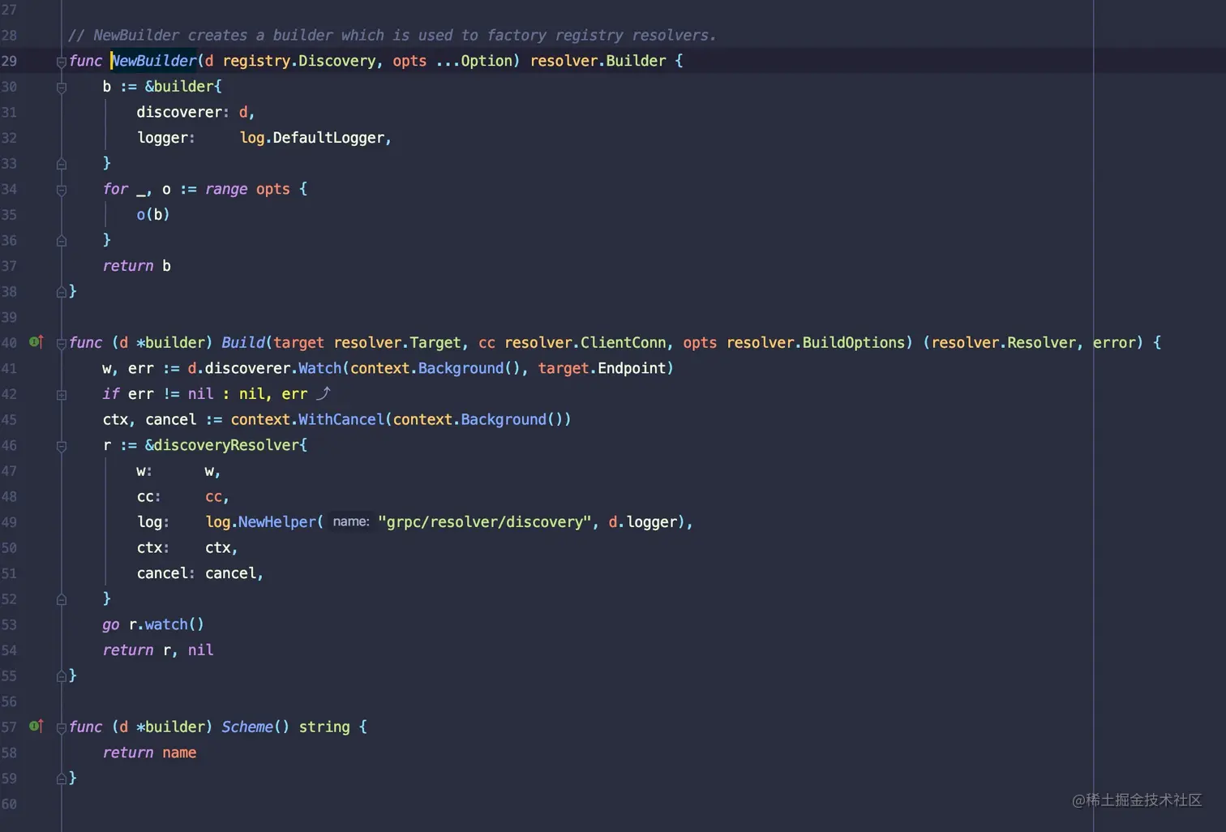Click fold end marker at line 55
The height and width of the screenshot is (832, 1226).
pyautogui.click(x=62, y=676)
